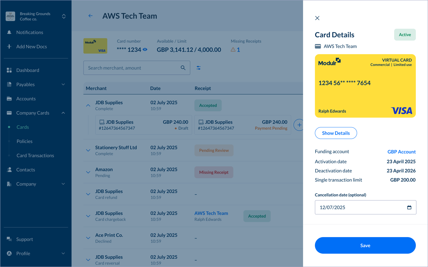Click the Support chat icon
428x267 pixels.
point(9,239)
